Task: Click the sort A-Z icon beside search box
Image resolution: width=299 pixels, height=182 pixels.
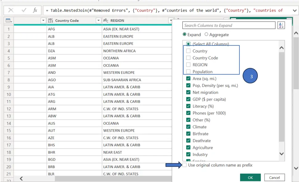Action: [x=281, y=25]
